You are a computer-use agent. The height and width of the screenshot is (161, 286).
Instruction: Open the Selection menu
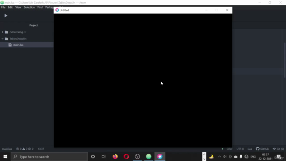click(x=29, y=7)
